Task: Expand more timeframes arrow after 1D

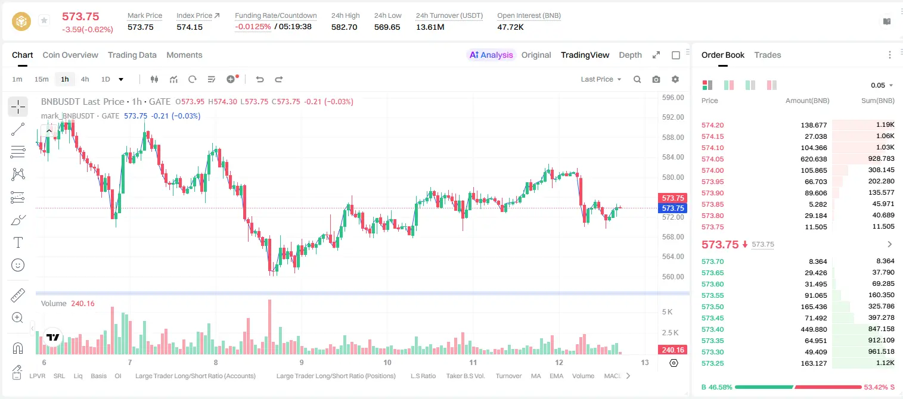Action: coord(121,79)
